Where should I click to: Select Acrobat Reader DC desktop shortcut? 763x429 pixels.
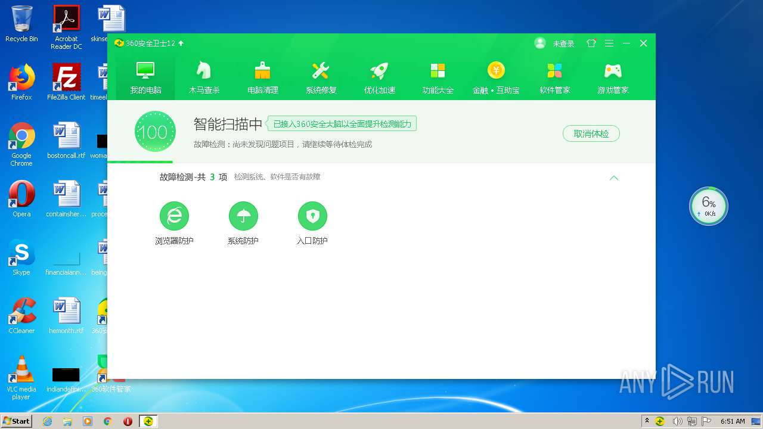point(66,27)
